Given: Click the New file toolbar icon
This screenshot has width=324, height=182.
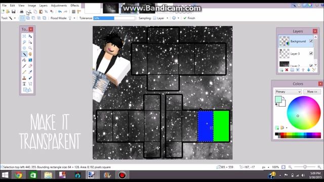Looking at the screenshot, I should click(x=3, y=12).
